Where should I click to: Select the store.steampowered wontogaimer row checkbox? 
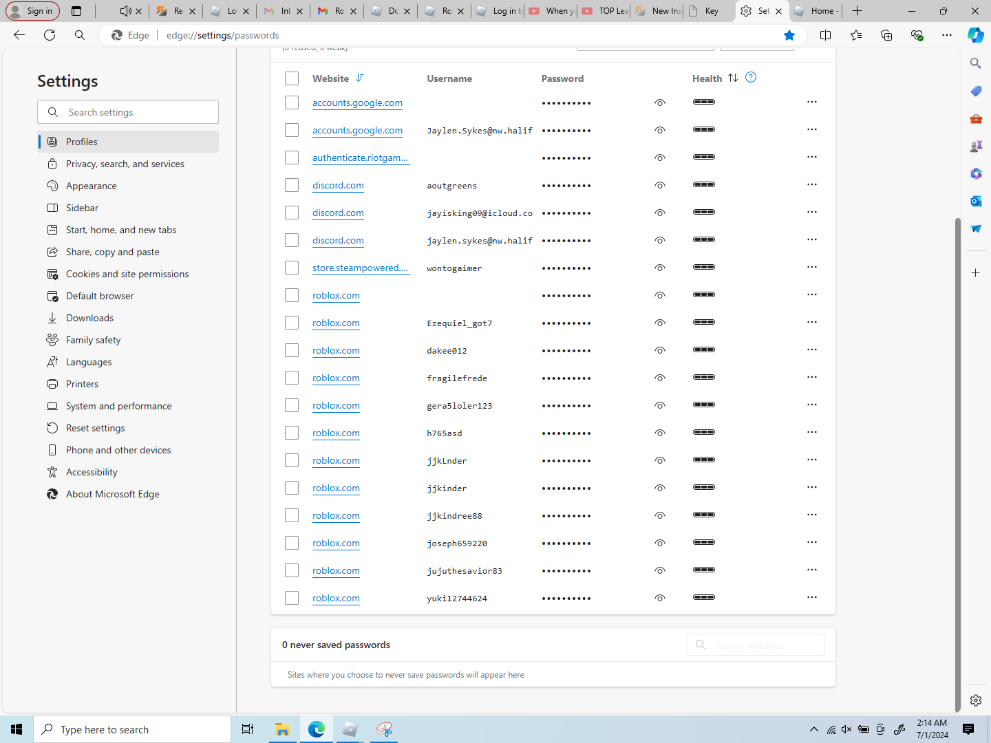292,268
